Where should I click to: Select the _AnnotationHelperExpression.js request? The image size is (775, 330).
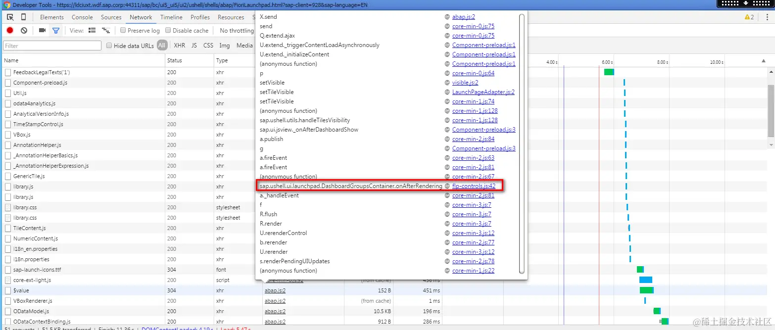tap(51, 166)
